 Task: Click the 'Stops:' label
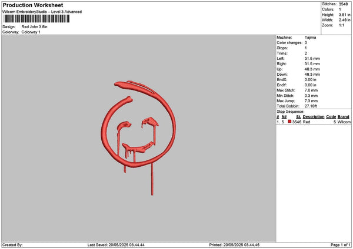(282, 48)
